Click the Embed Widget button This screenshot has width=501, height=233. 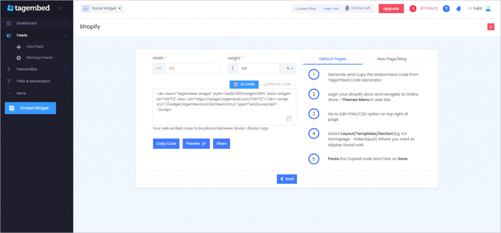(x=30, y=108)
